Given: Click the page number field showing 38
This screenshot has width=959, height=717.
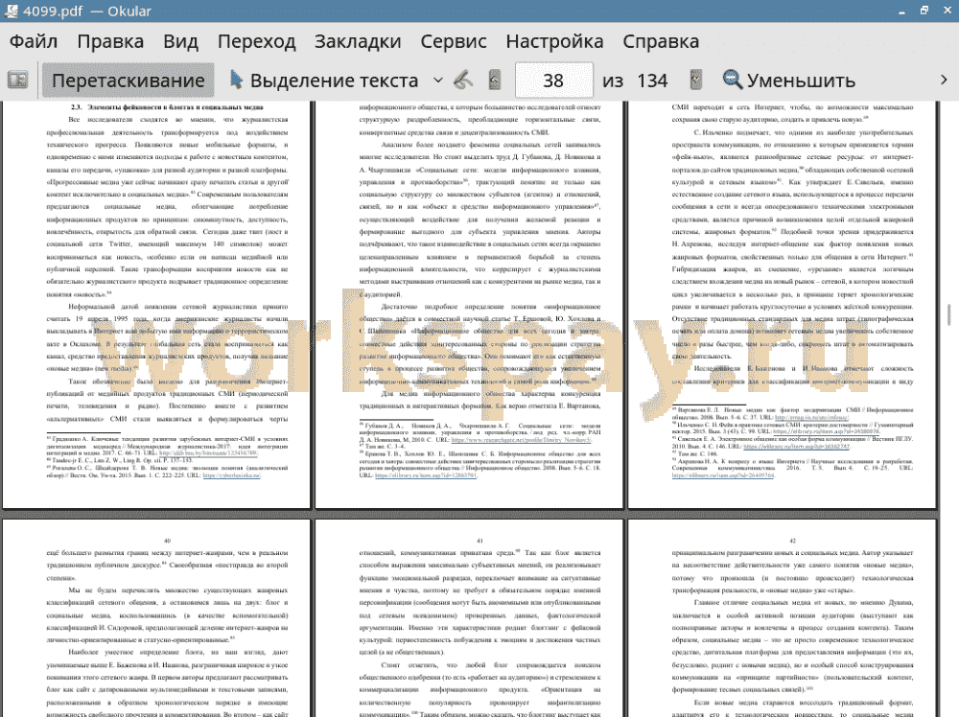Looking at the screenshot, I should click(553, 81).
